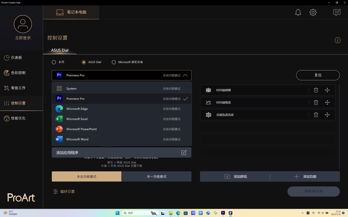Click the info icon beside 控制设置
Viewport: 348px width, 217px height.
338,40
